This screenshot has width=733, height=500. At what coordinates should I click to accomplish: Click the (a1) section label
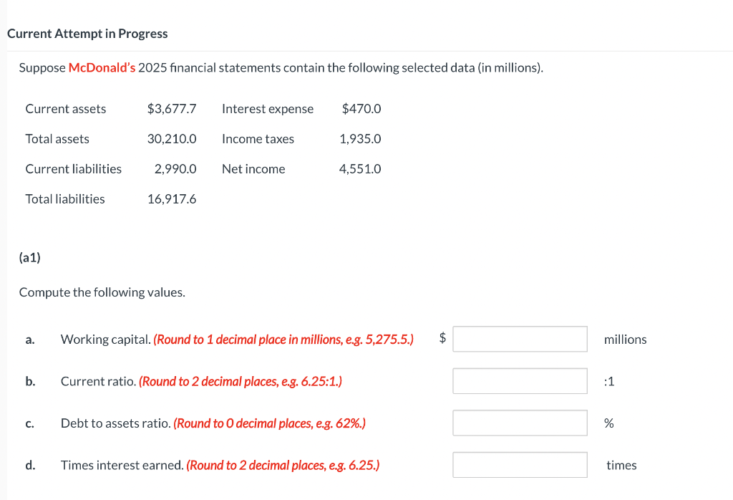30,258
